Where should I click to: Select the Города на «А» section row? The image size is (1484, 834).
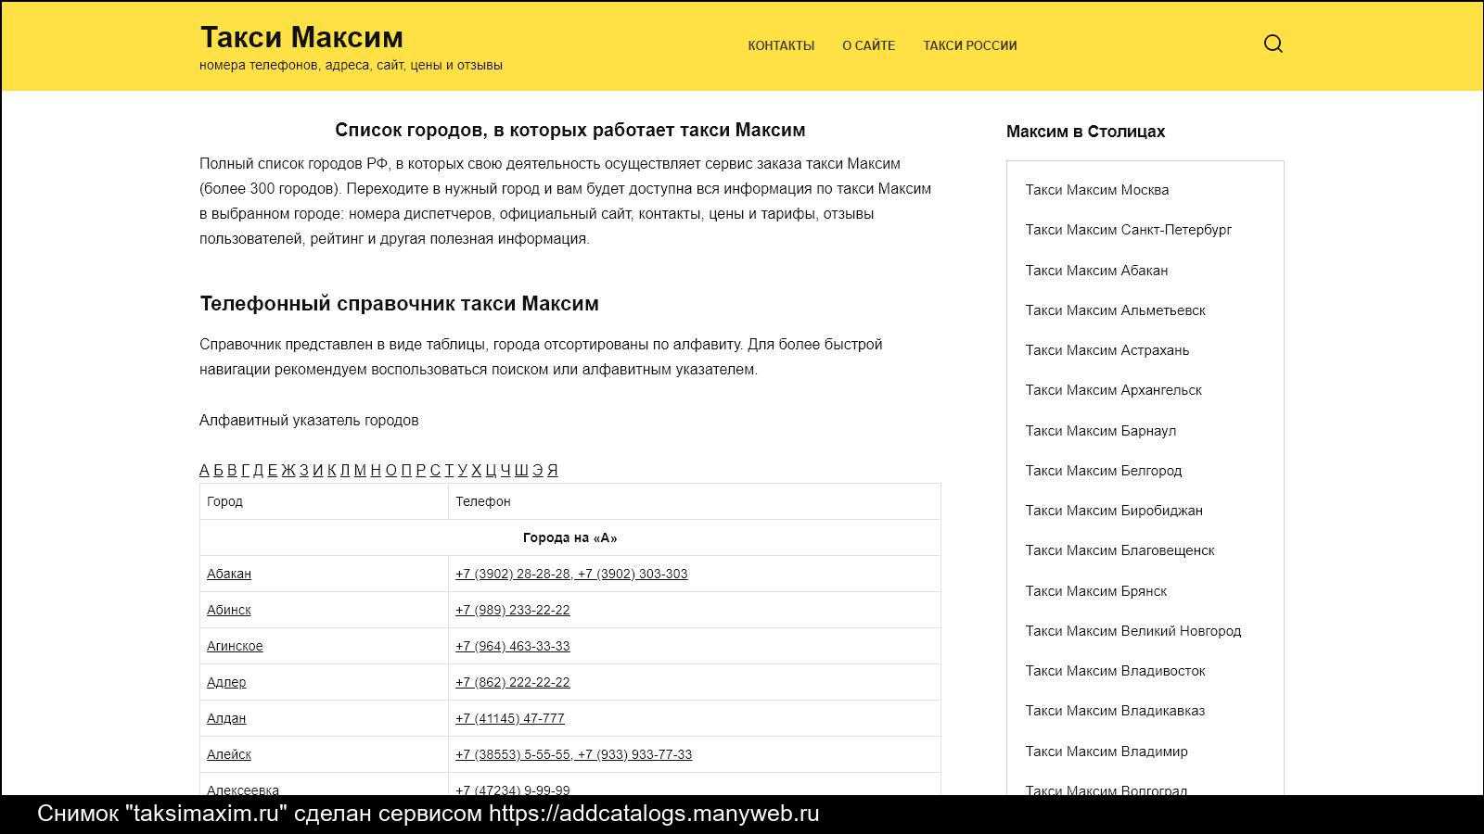[x=570, y=537]
